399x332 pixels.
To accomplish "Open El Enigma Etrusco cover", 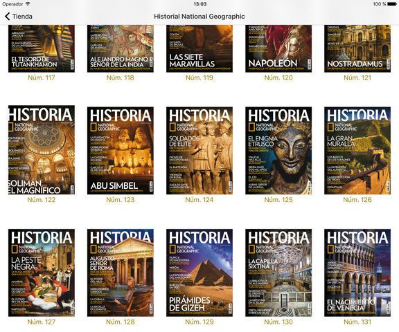I will pyautogui.click(x=278, y=151).
